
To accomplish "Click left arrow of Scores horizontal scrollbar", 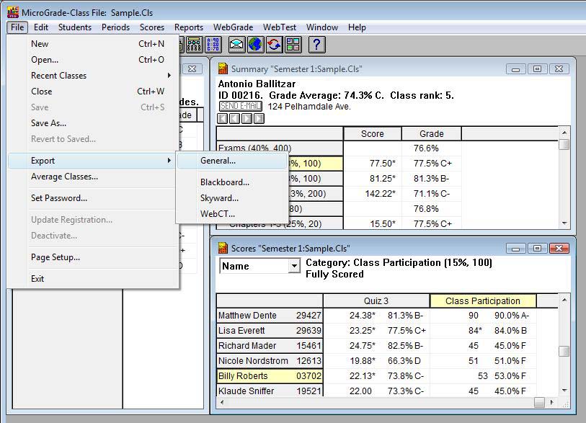I will [223, 402].
